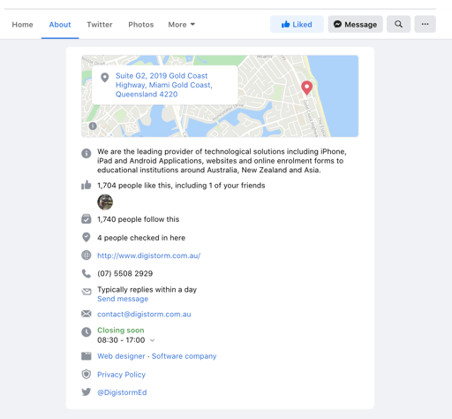The width and height of the screenshot is (452, 419).
Task: Switch to the Twitter tab
Action: click(100, 25)
